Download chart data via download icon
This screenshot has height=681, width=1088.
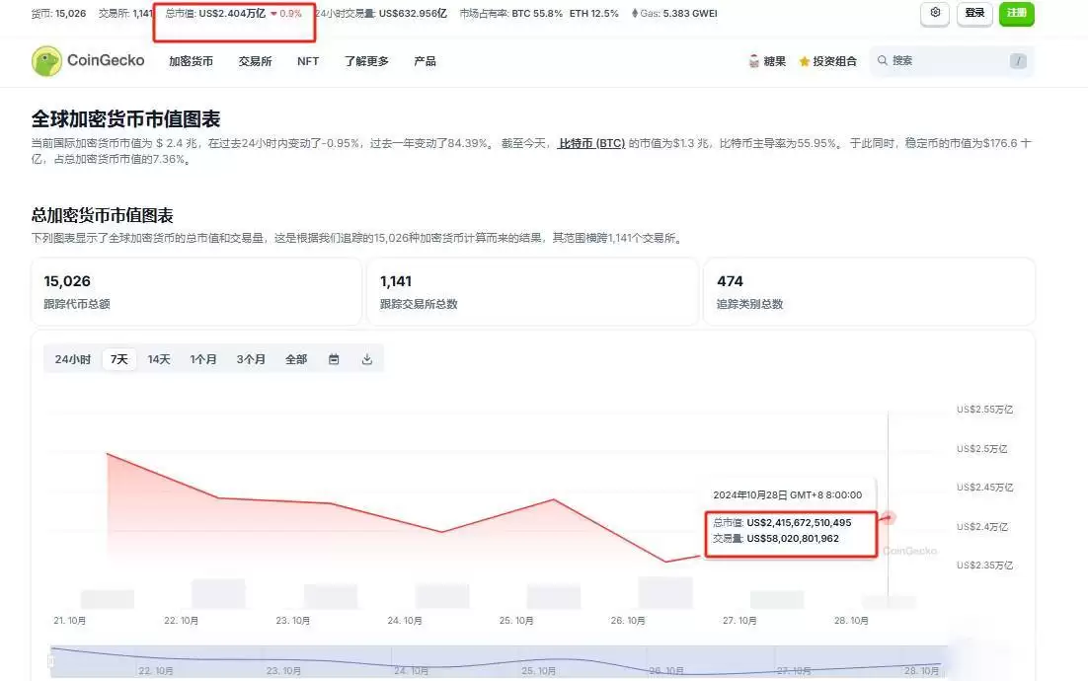367,360
